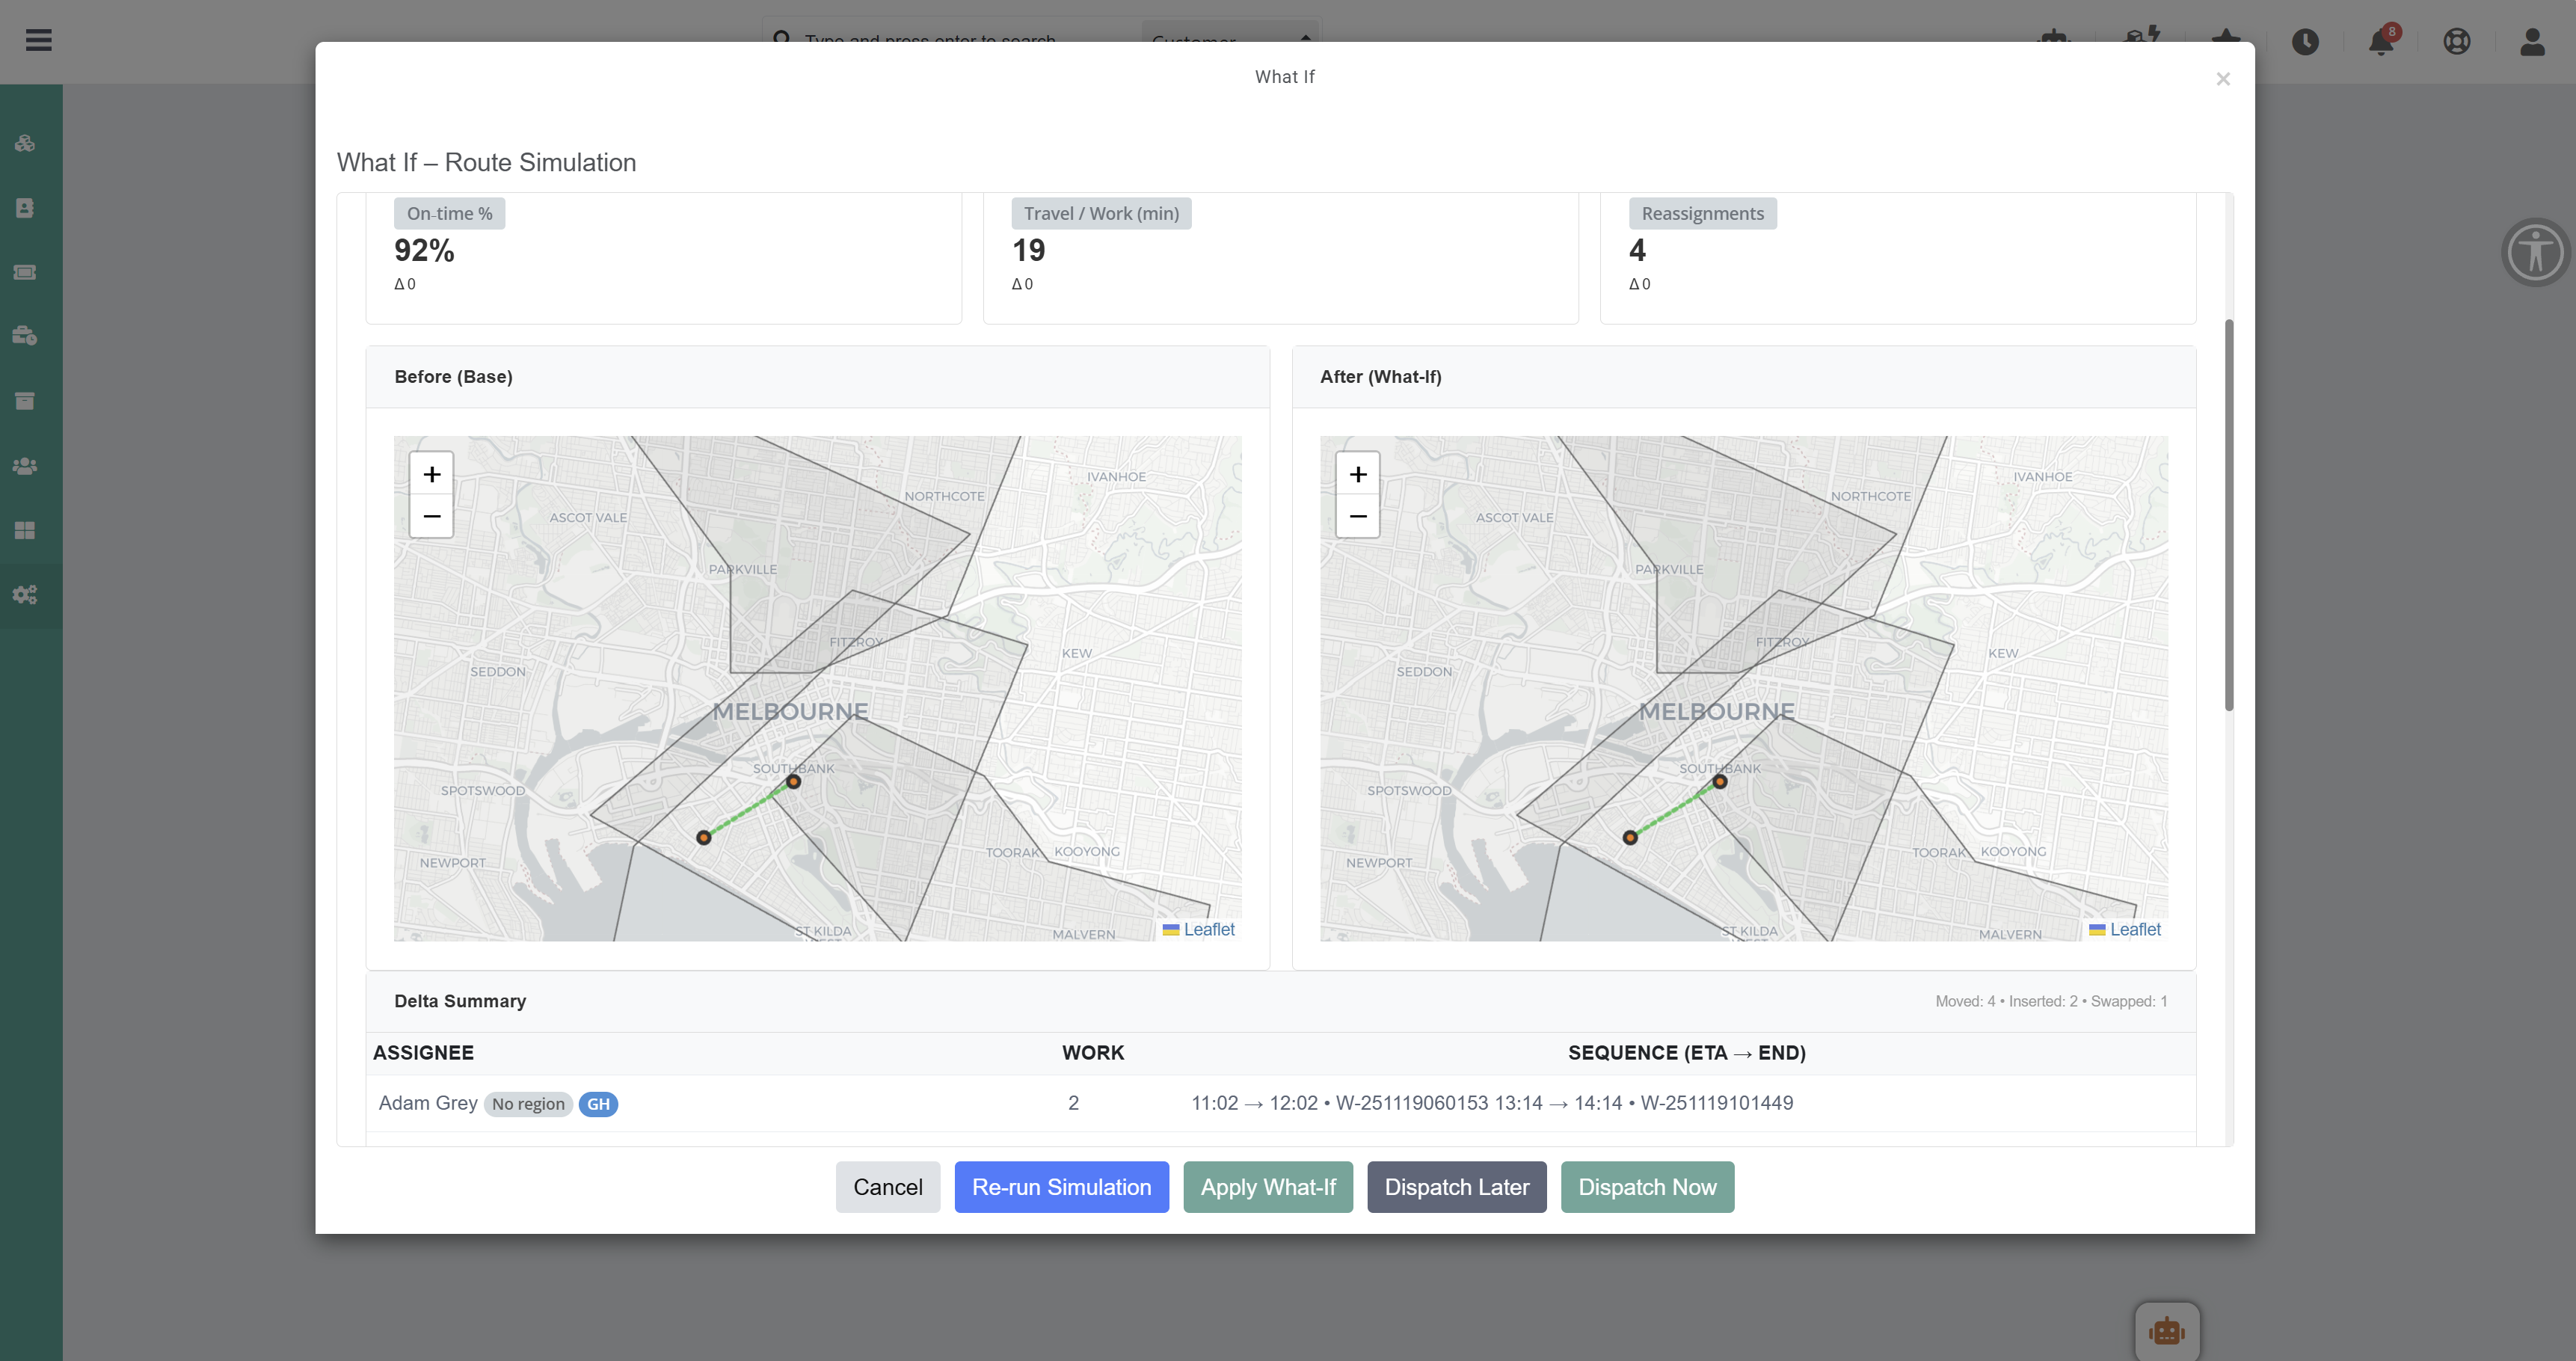View history via the clock icon
Viewport: 2576px width, 1361px height.
[x=2306, y=42]
